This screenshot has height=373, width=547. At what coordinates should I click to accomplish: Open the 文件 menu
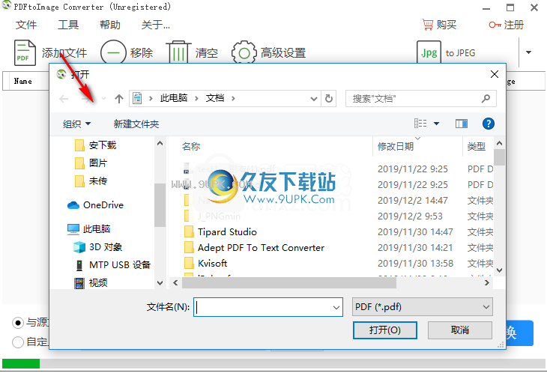click(26, 25)
